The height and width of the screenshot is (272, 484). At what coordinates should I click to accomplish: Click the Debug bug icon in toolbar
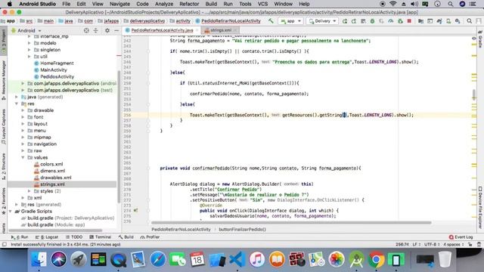(372, 21)
